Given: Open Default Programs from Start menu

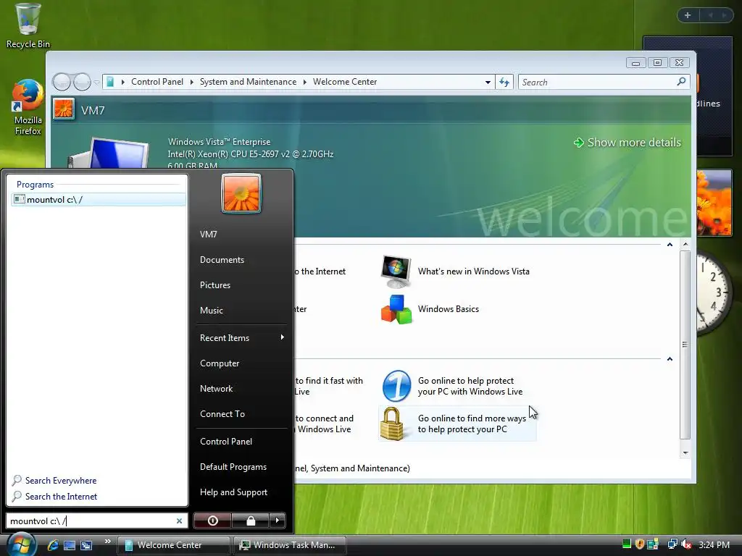Looking at the screenshot, I should [x=233, y=467].
